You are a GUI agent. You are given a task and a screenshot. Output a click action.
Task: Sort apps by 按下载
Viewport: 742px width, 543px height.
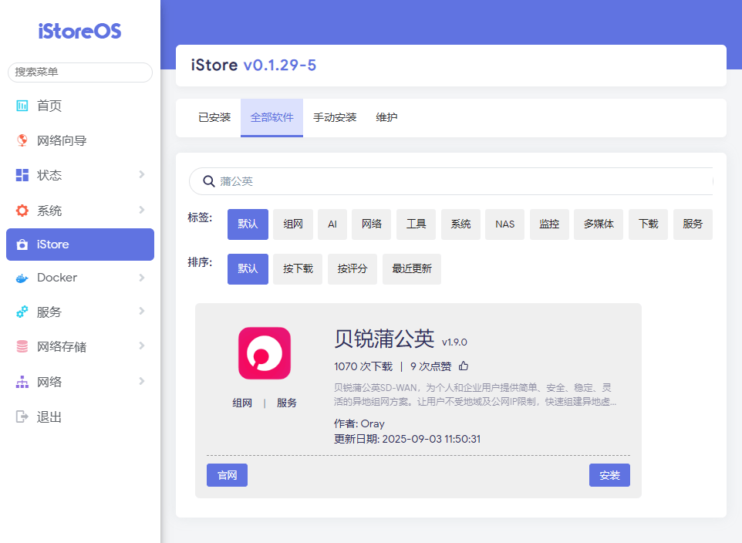coord(298,269)
